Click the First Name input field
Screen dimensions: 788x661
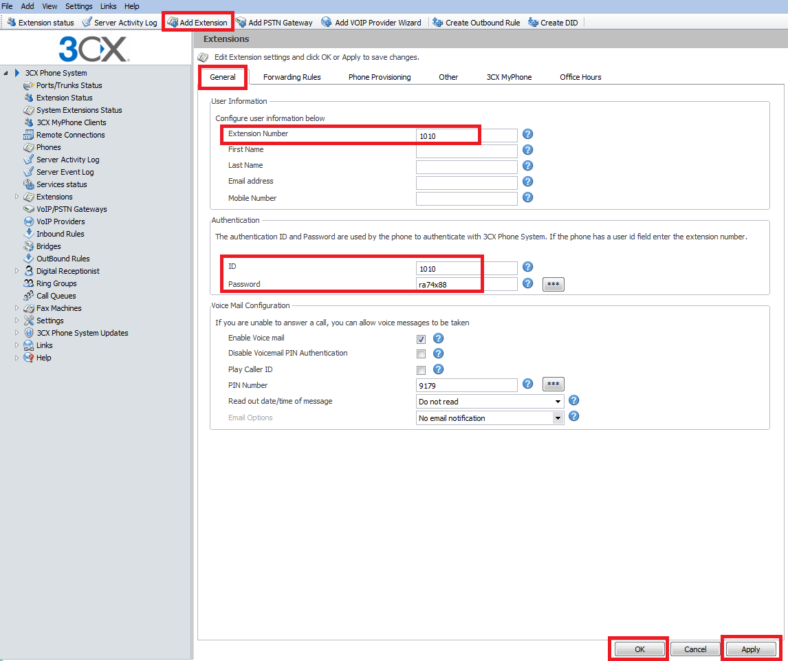[x=466, y=151]
